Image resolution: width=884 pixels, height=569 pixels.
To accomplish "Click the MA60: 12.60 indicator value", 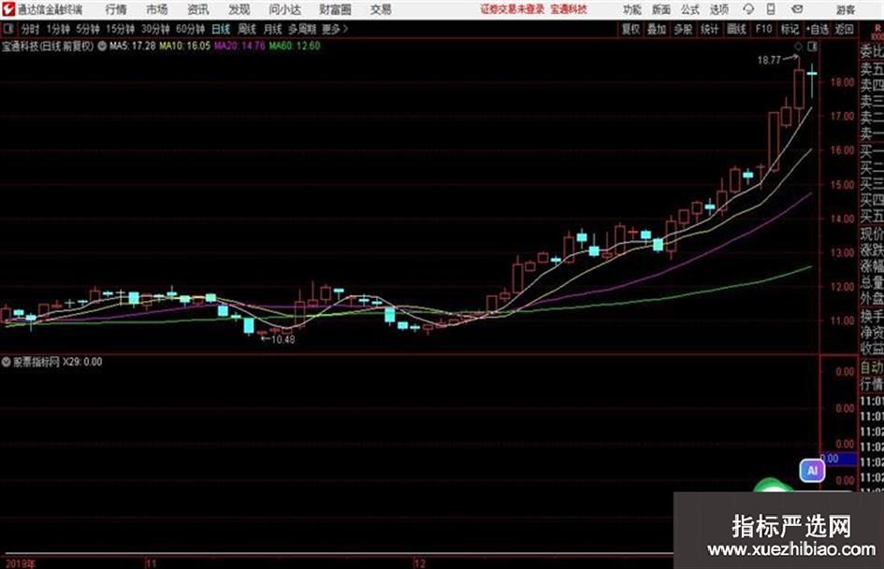I will coord(295,46).
